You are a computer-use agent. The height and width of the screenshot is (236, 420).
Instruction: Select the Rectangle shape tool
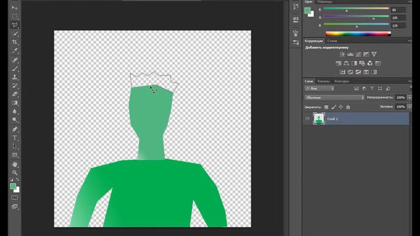(14, 155)
